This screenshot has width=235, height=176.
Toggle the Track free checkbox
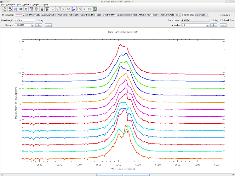[222, 20]
